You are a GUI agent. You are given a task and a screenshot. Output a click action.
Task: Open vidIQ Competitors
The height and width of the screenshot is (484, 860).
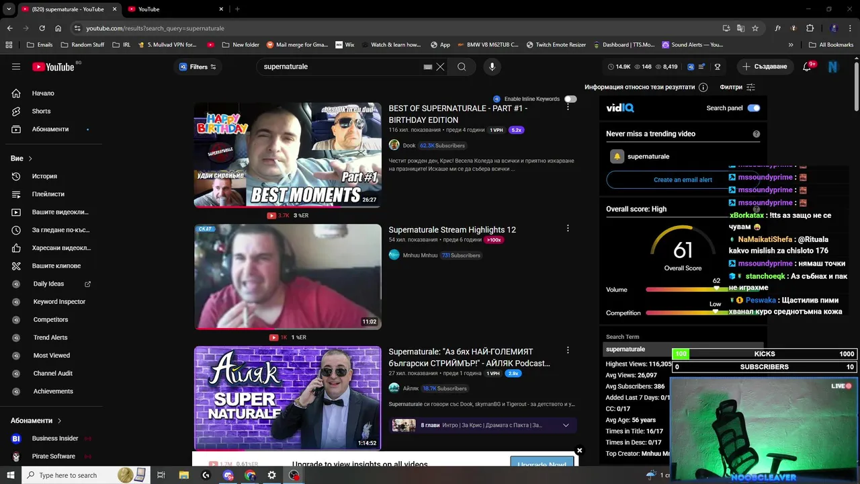50,319
